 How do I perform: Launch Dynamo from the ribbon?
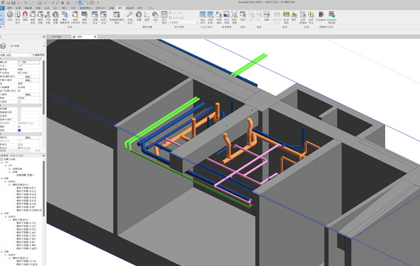pyautogui.click(x=321, y=16)
